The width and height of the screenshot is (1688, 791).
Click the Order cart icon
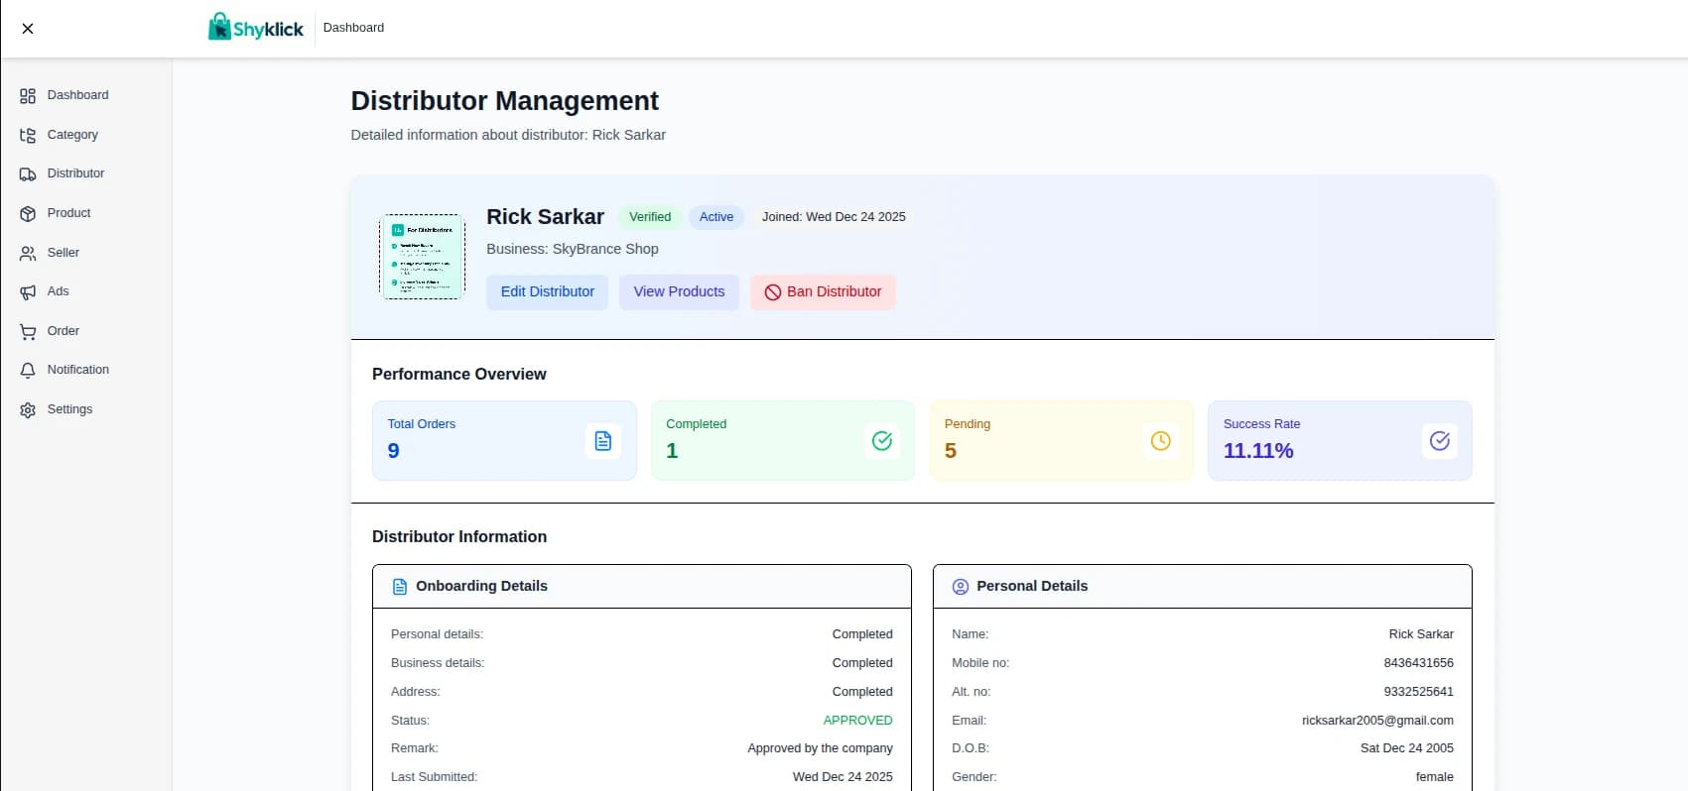[28, 331]
